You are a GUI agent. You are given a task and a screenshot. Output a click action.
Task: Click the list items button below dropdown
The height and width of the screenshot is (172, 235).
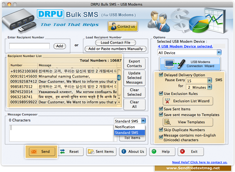click(132, 138)
